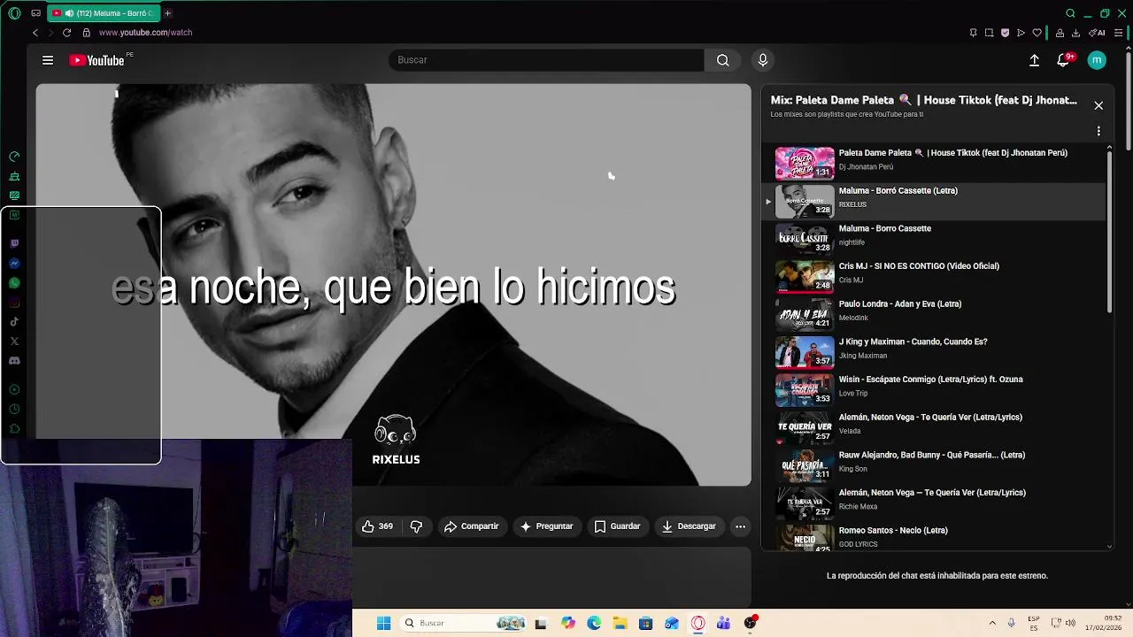Open the browser downloads icon

1075,33
